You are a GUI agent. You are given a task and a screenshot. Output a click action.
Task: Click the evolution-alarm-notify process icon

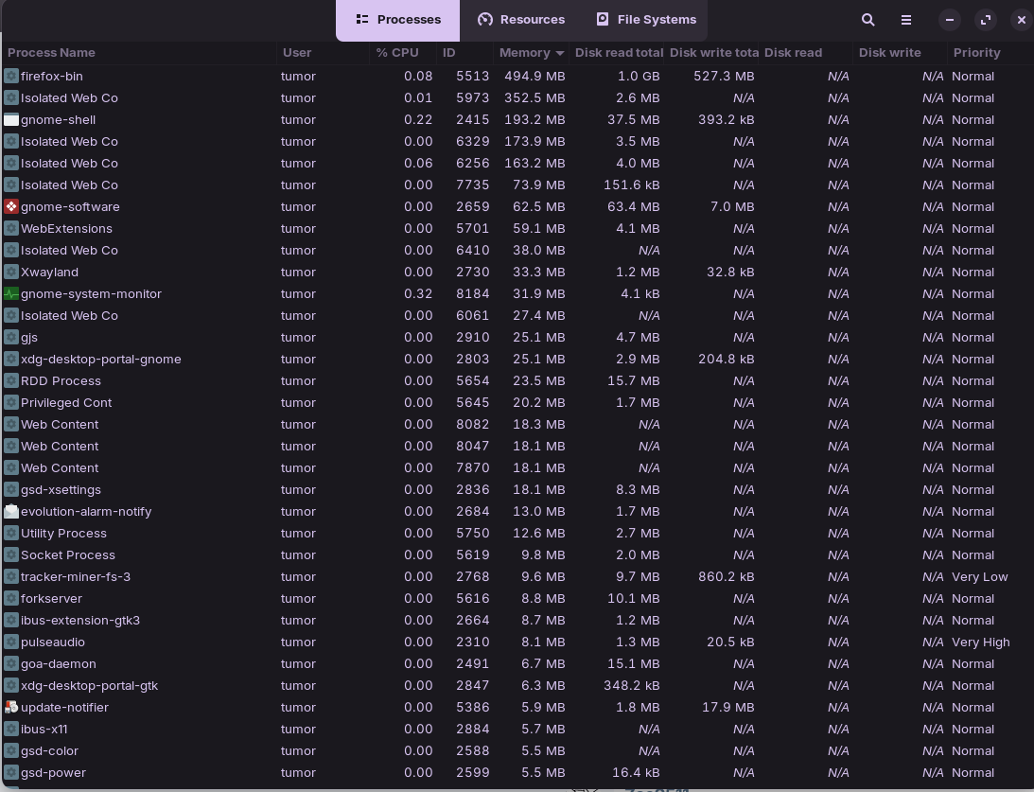pos(11,511)
